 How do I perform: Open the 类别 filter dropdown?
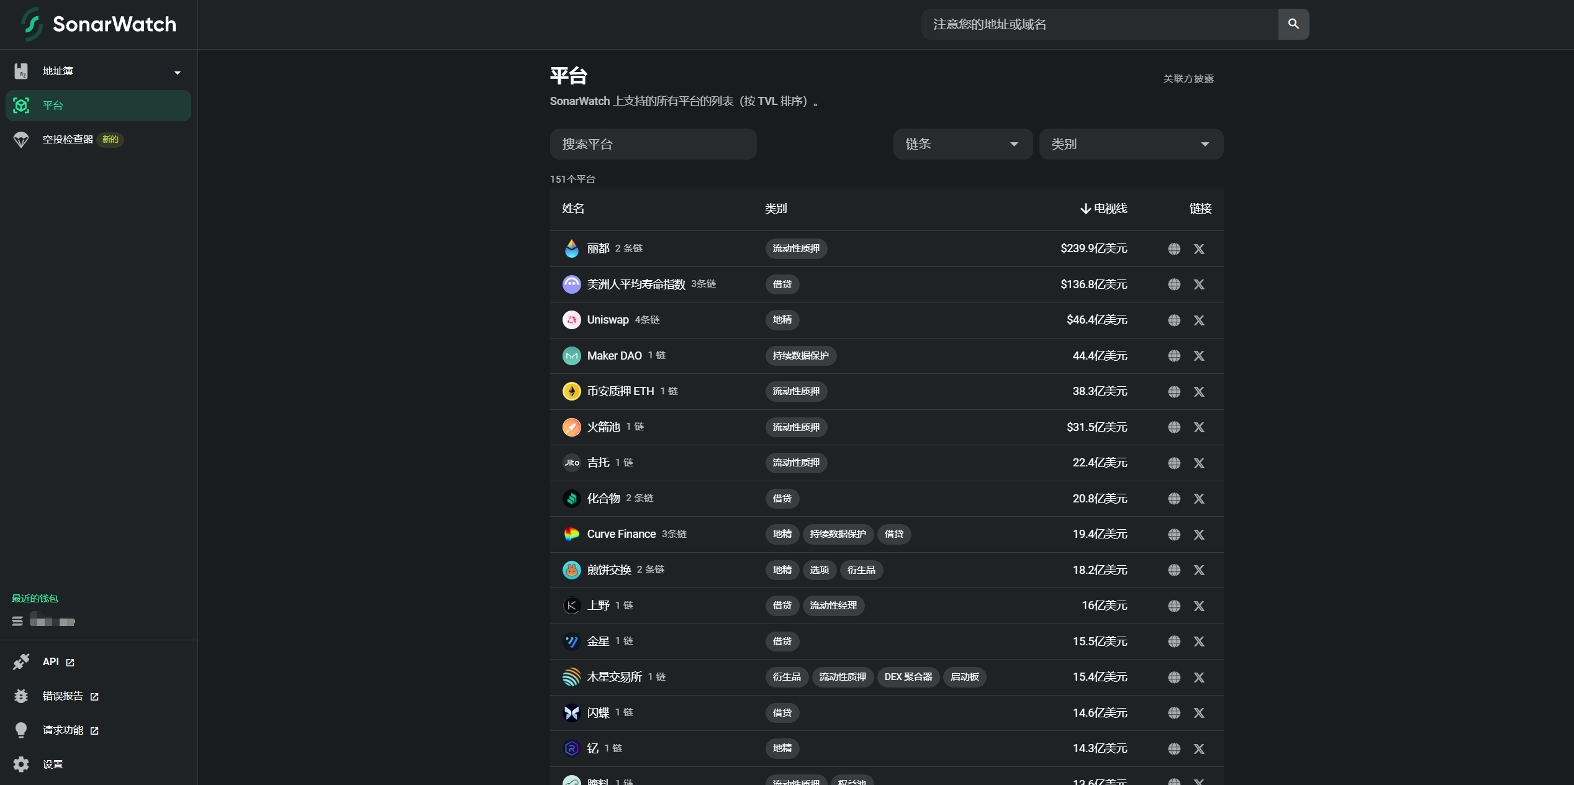pos(1131,143)
